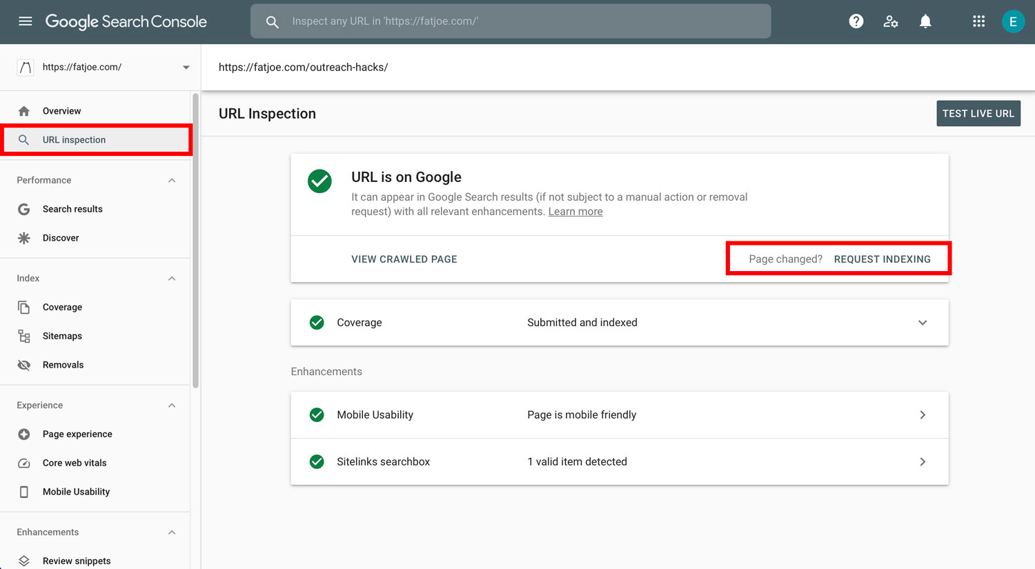Open the Google apps grid
The height and width of the screenshot is (569, 1035).
point(978,21)
